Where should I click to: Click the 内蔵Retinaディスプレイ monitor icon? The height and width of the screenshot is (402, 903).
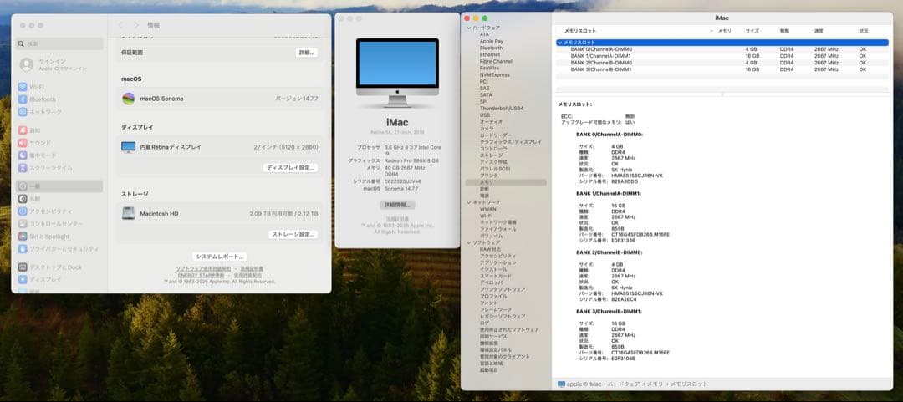pyautogui.click(x=129, y=147)
